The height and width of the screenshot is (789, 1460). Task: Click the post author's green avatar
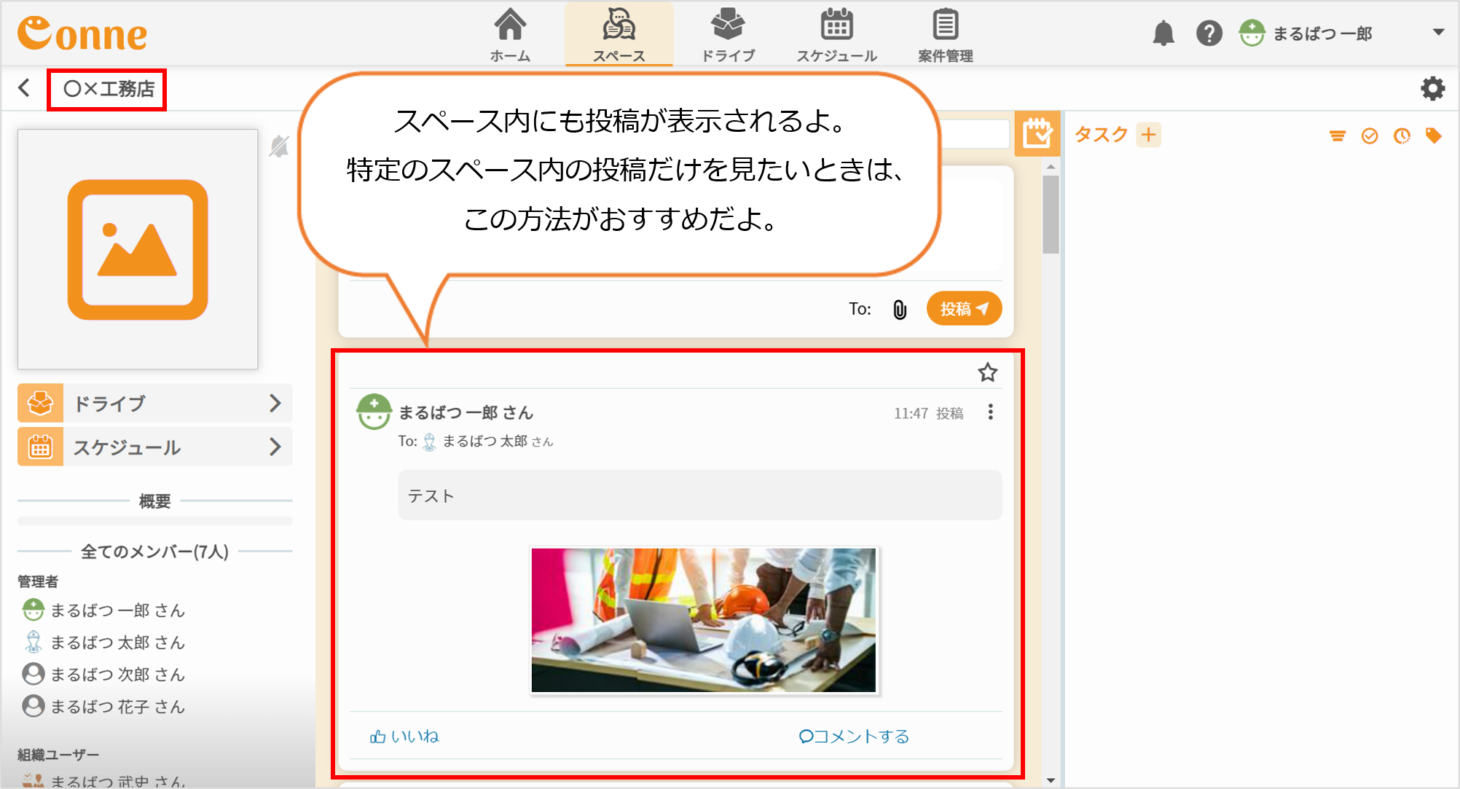pos(374,412)
